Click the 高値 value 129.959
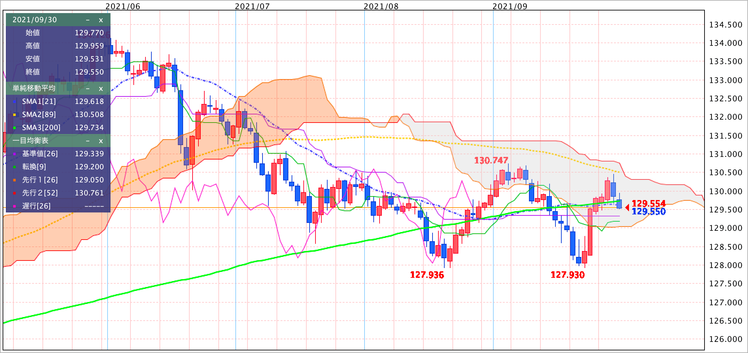The width and height of the screenshot is (748, 353). 89,46
